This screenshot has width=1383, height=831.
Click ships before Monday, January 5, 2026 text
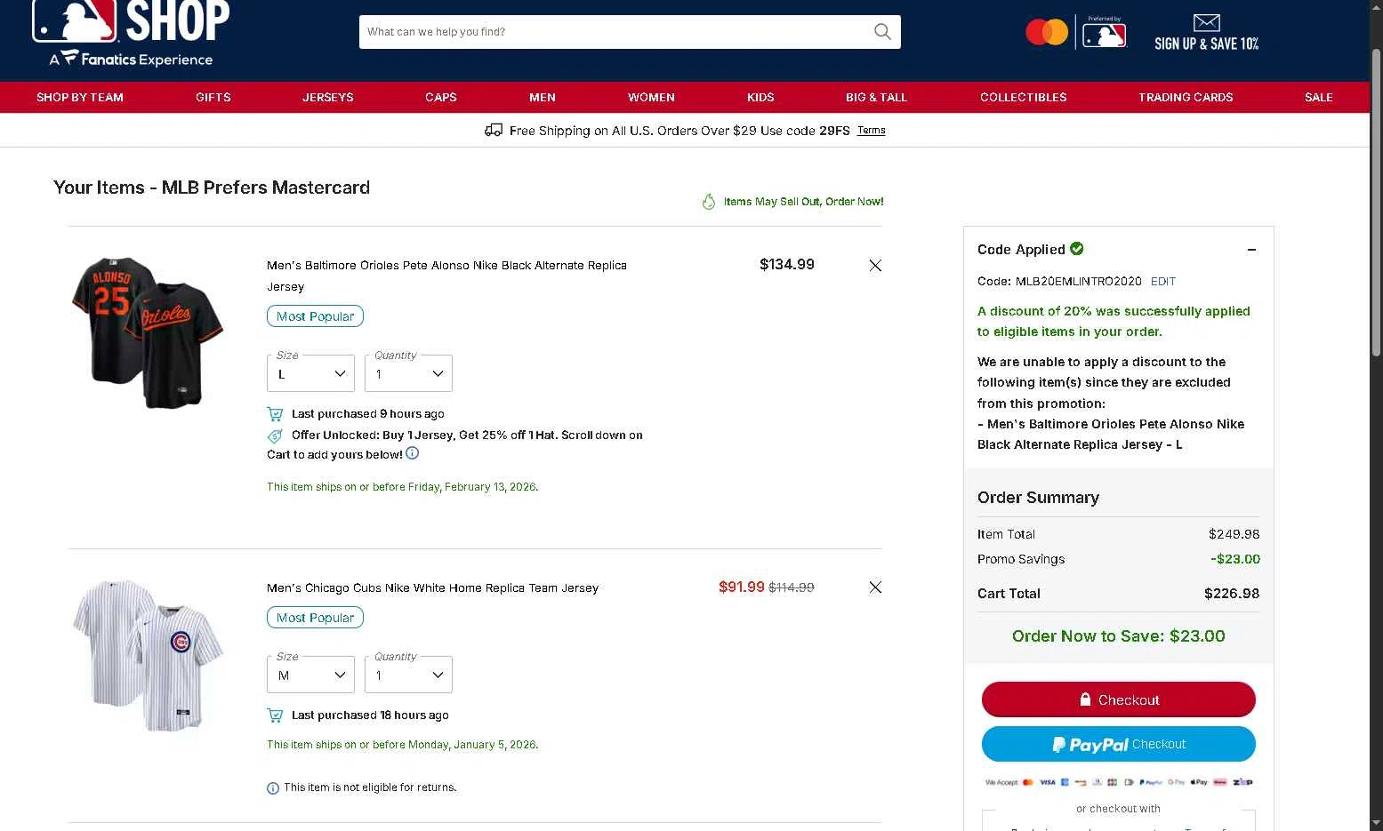(402, 745)
